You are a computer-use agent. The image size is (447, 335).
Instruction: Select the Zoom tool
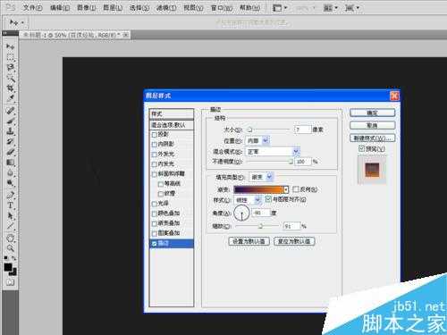pos(10,248)
